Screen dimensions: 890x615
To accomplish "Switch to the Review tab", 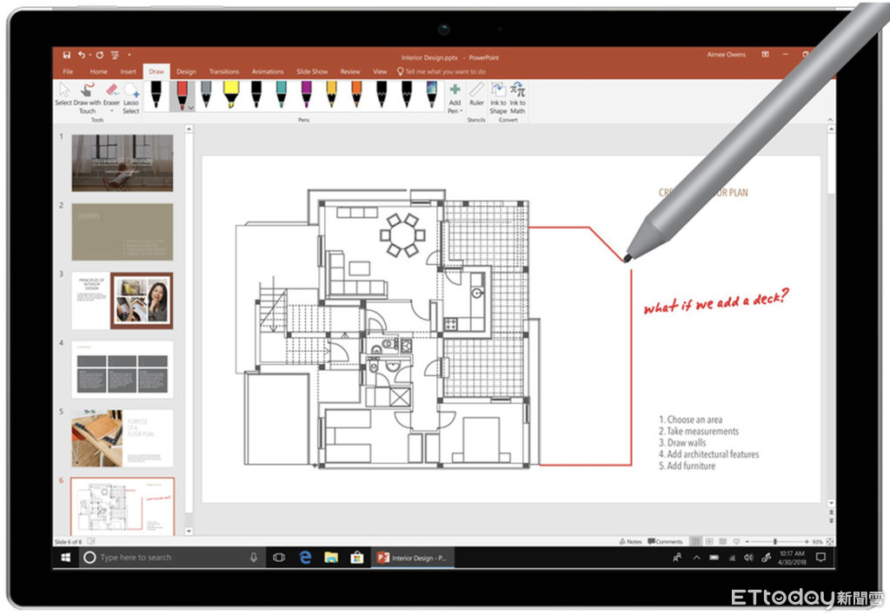I will 350,71.
